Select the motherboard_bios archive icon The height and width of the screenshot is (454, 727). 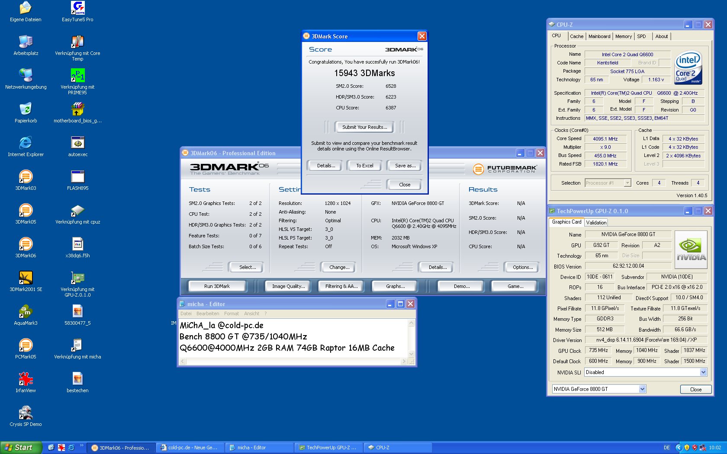click(x=77, y=113)
